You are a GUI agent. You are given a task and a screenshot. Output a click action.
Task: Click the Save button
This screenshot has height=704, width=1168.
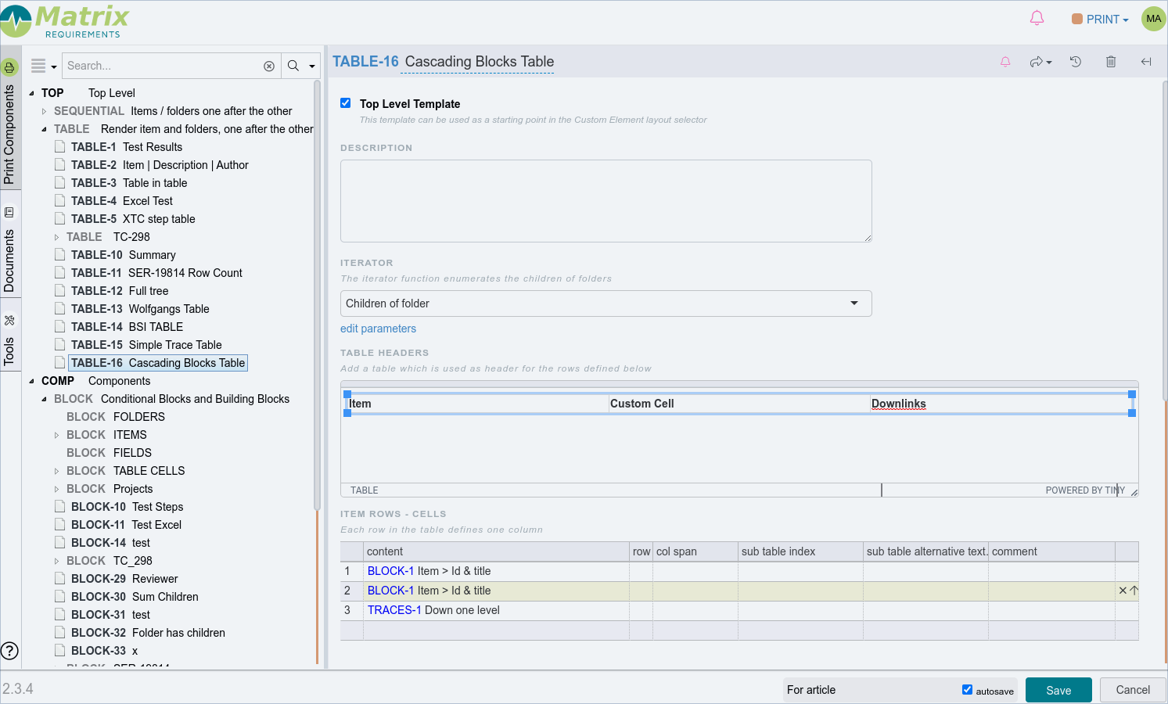point(1058,690)
